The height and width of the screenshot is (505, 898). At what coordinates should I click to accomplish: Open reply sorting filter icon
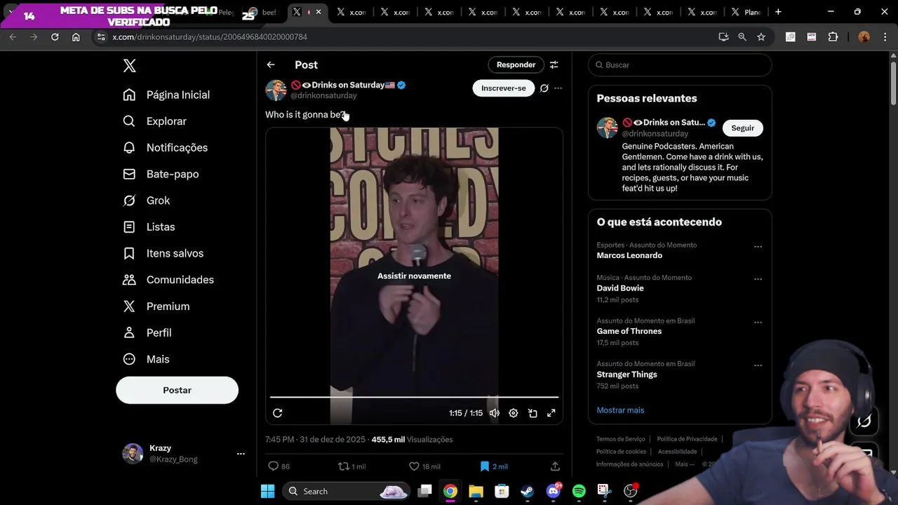[x=554, y=65]
